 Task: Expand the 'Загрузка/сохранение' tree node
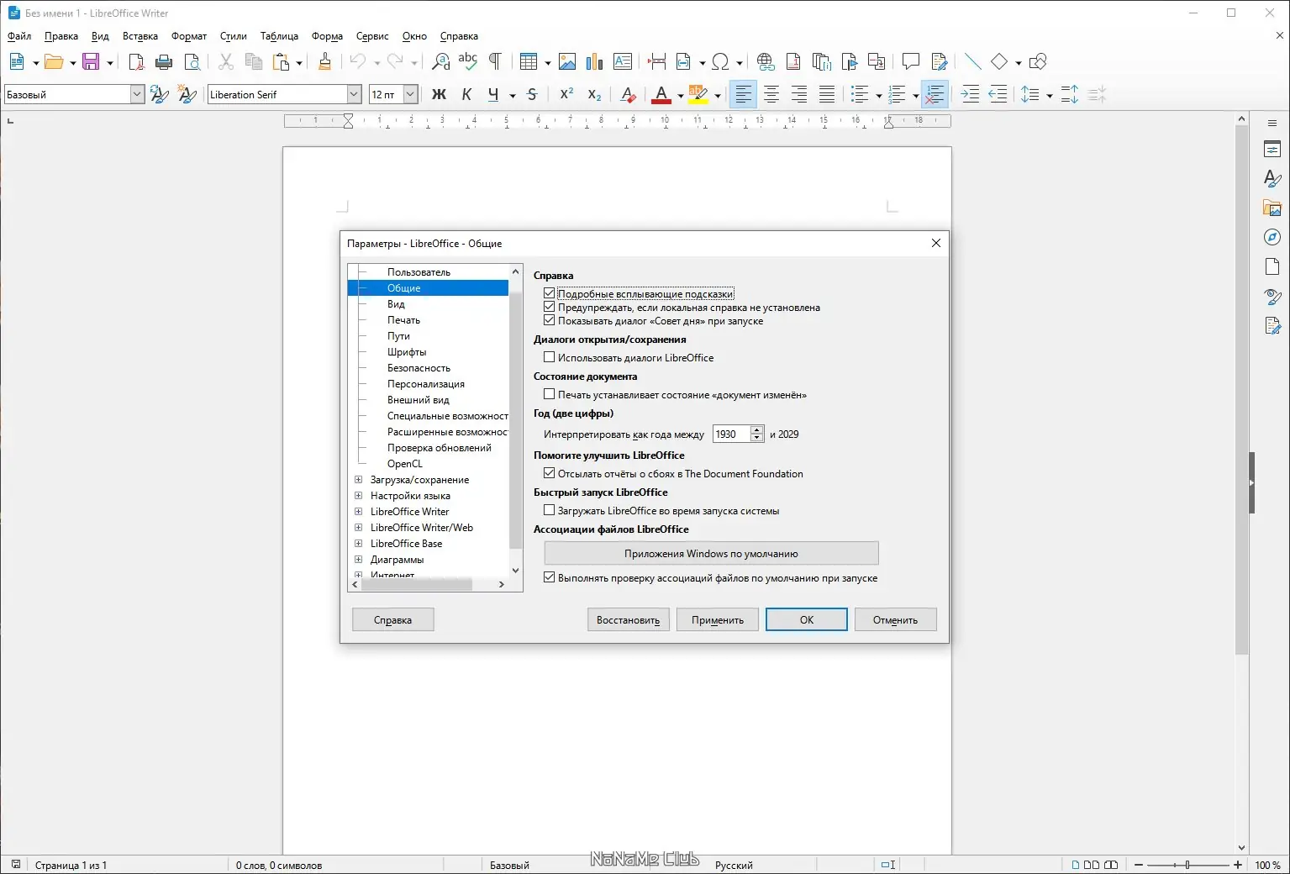coord(359,480)
